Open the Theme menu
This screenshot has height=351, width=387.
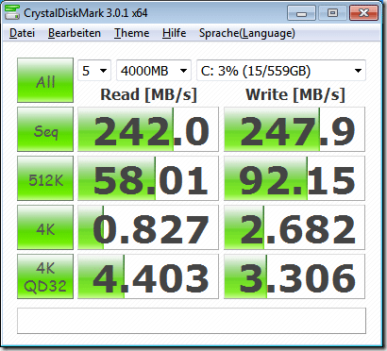(x=131, y=33)
